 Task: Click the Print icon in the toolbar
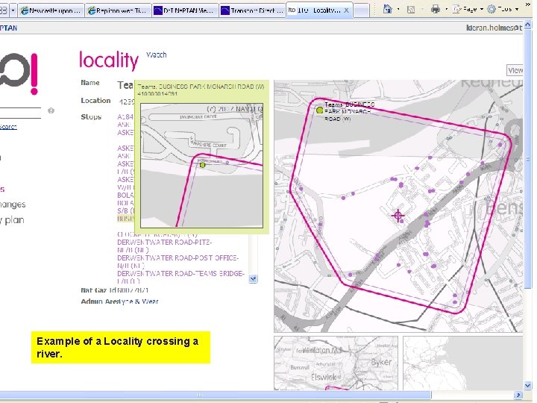(436, 9)
